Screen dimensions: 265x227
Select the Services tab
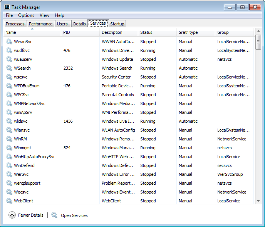coord(98,23)
